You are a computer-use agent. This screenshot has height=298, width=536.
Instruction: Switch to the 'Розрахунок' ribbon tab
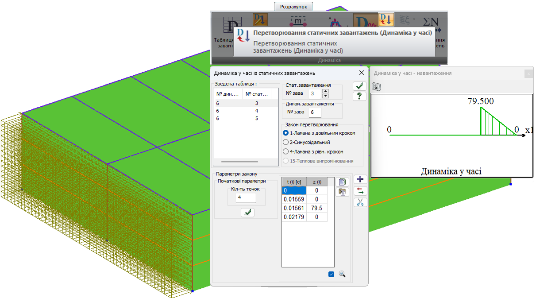point(293,7)
